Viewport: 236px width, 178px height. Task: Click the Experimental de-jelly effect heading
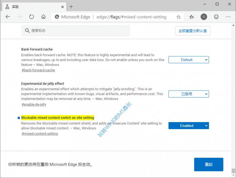click(43, 84)
